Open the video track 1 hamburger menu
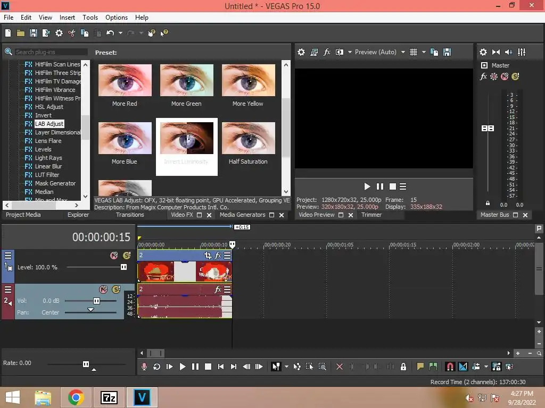The image size is (545, 408). pyautogui.click(x=8, y=256)
